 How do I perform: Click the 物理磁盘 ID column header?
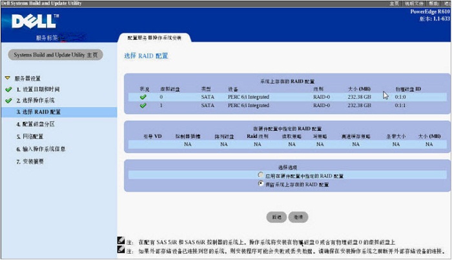click(x=408, y=89)
